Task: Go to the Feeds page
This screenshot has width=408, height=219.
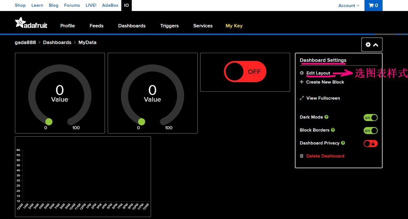Action: 96,26
